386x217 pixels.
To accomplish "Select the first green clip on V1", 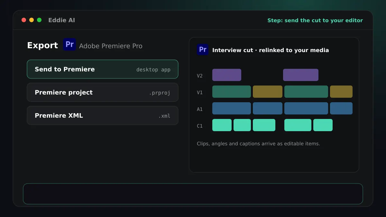I will pyautogui.click(x=232, y=92).
